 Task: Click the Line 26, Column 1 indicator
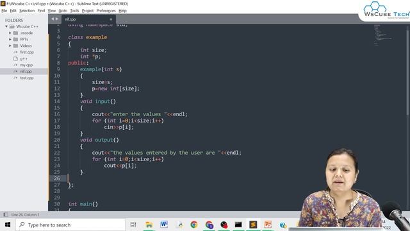tap(26, 214)
